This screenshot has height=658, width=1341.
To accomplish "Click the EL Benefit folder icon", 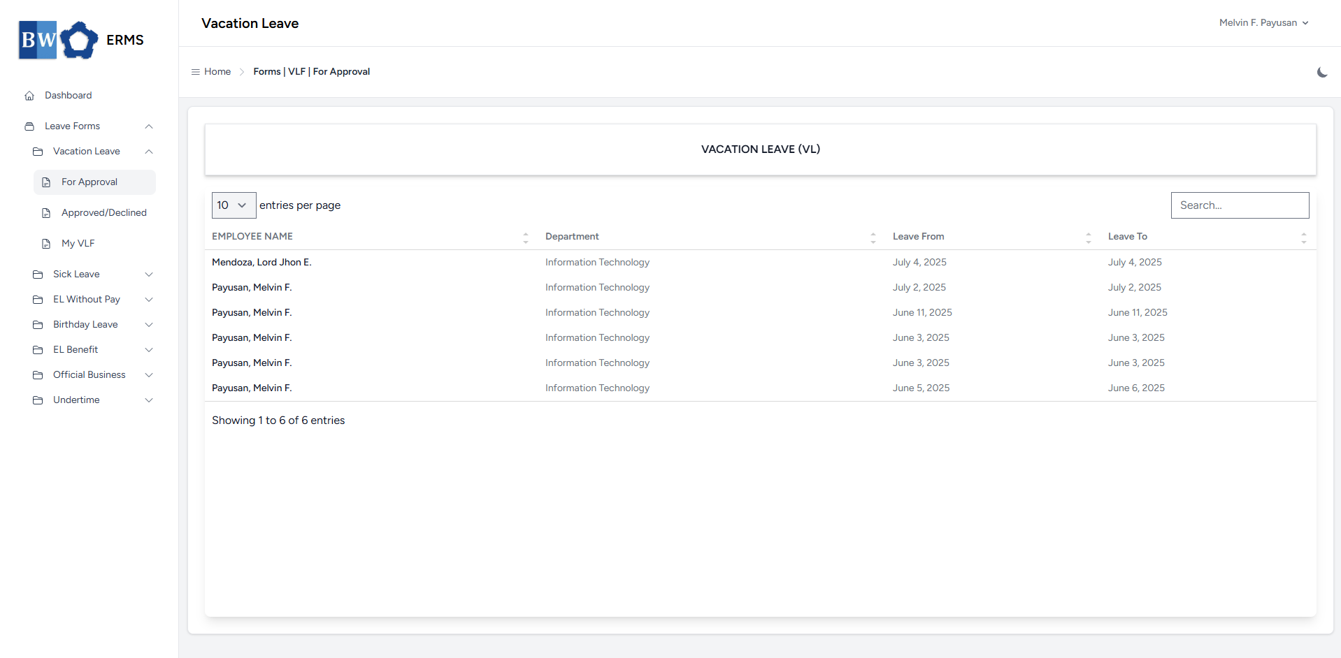I will coord(38,350).
